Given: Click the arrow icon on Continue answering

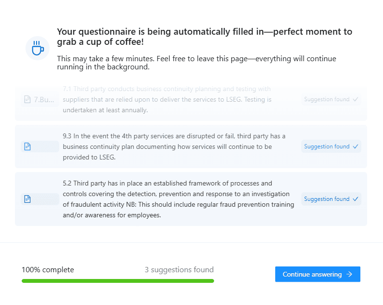Looking at the screenshot, I should [349, 274].
